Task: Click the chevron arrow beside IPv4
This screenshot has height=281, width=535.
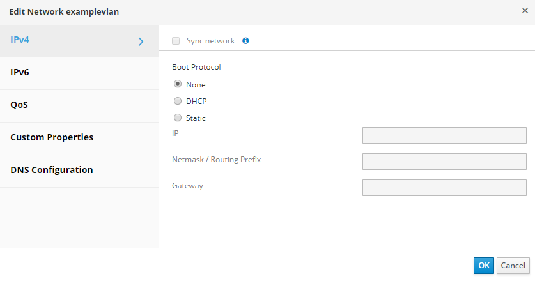Action: click(x=141, y=42)
